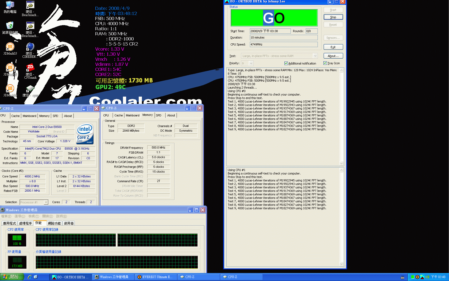
Task: Click scroll-up arrow of lower ORTHOS log
Action: pyautogui.click(x=341, y=170)
